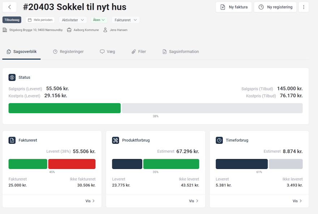This screenshot has height=214, width=318.
Task: Click the Faktureret document icon
Action: point(12,140)
